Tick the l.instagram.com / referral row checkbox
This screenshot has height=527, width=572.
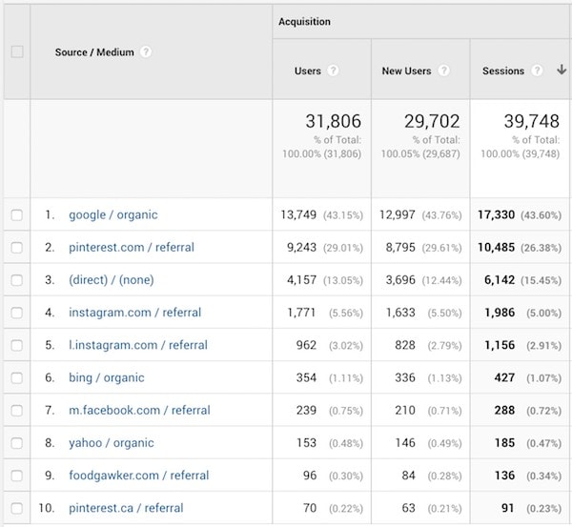tap(17, 345)
